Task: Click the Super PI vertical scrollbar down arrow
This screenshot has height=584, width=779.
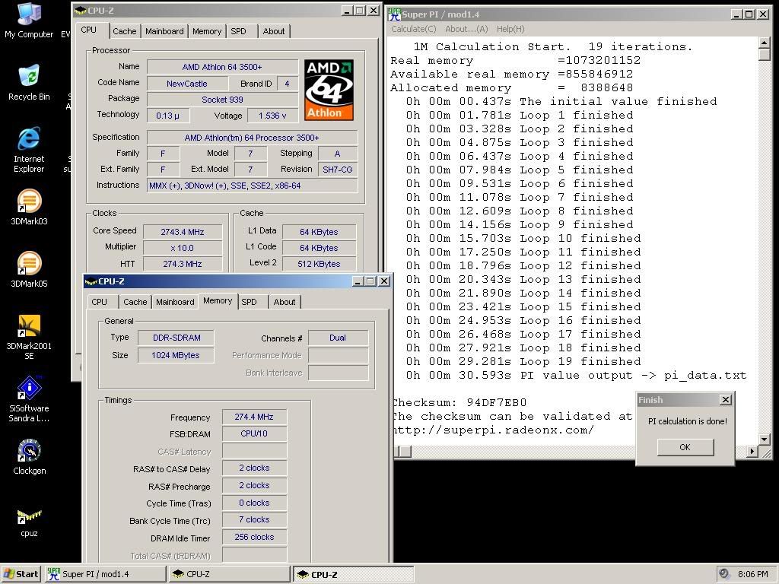Action: coord(765,439)
